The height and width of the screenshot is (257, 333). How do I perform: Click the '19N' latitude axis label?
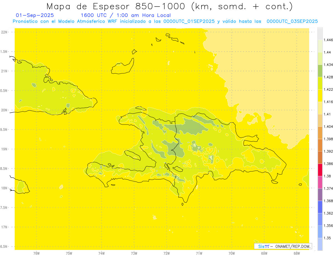tap(4, 149)
